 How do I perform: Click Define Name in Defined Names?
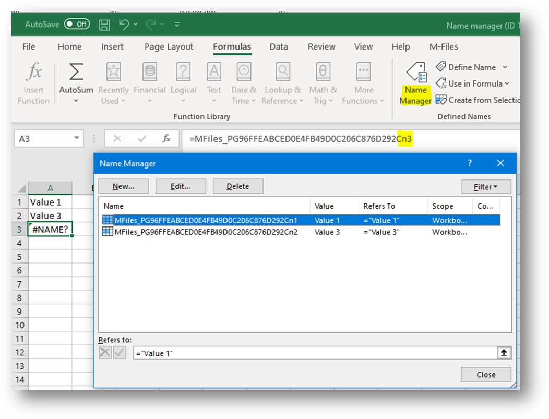click(466, 67)
